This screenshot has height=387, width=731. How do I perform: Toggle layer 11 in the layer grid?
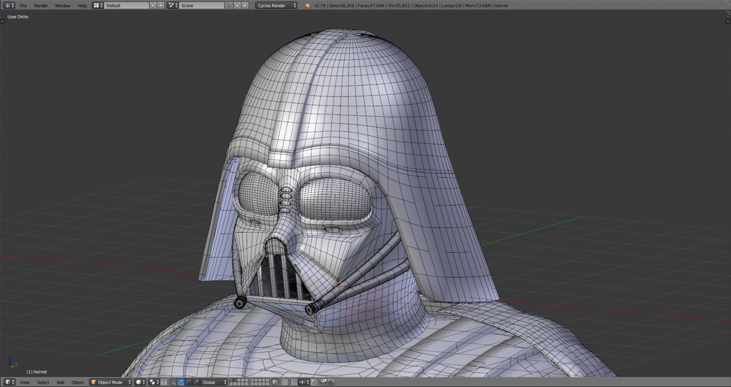point(231,384)
